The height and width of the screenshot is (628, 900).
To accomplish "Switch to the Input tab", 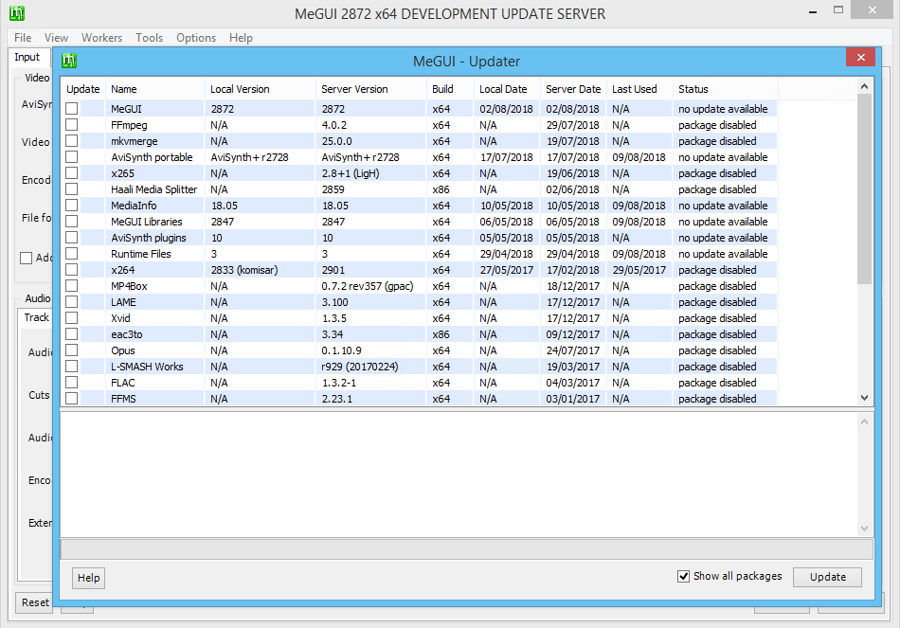I will point(27,57).
